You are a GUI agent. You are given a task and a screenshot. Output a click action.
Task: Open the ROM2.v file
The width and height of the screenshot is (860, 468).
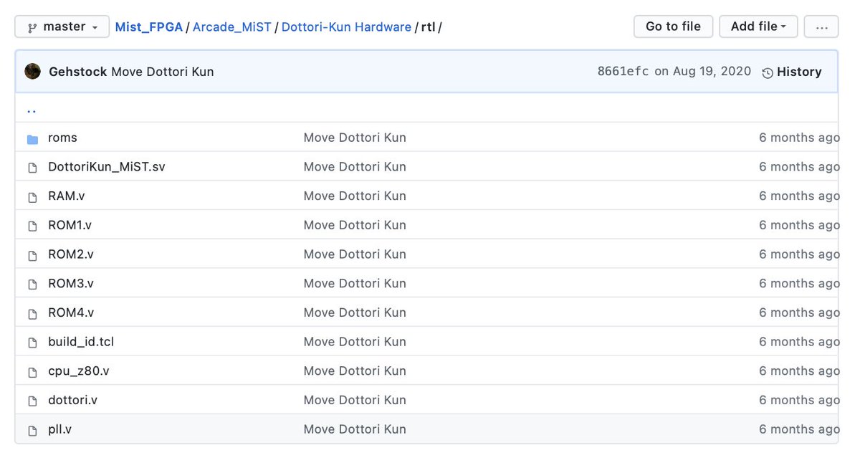tap(71, 254)
